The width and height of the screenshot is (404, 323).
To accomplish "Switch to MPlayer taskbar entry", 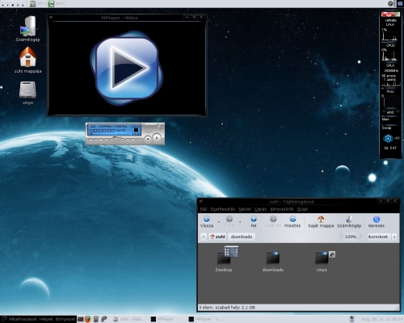I will (x=162, y=319).
